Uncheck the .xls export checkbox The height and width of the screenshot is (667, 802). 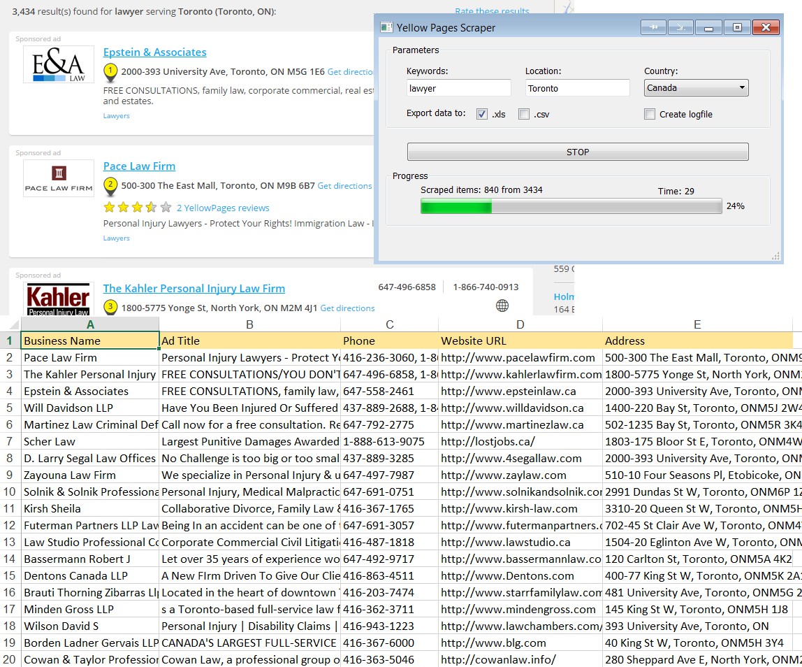pyautogui.click(x=481, y=114)
